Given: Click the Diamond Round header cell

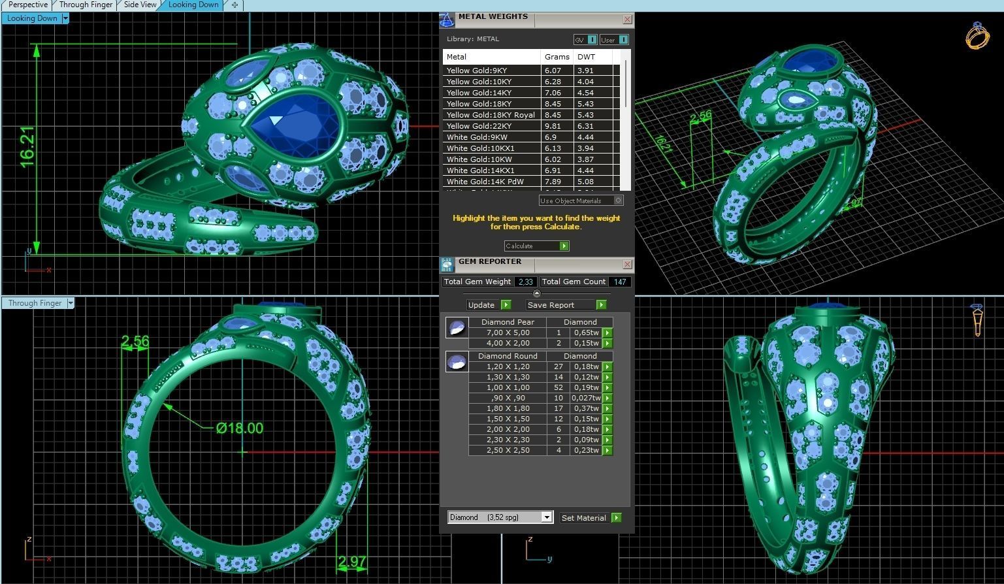Looking at the screenshot, I should click(x=508, y=356).
